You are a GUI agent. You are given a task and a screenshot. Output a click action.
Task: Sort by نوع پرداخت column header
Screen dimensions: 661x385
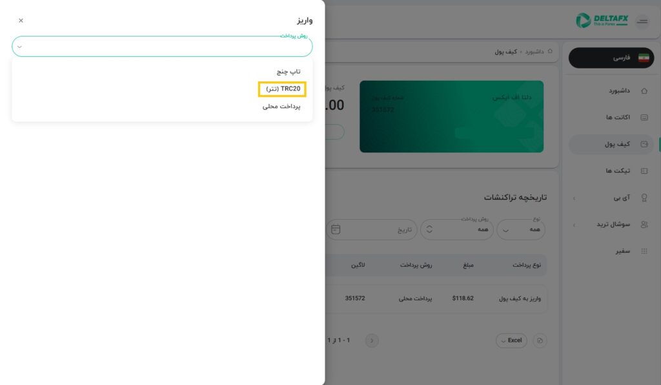coord(527,265)
